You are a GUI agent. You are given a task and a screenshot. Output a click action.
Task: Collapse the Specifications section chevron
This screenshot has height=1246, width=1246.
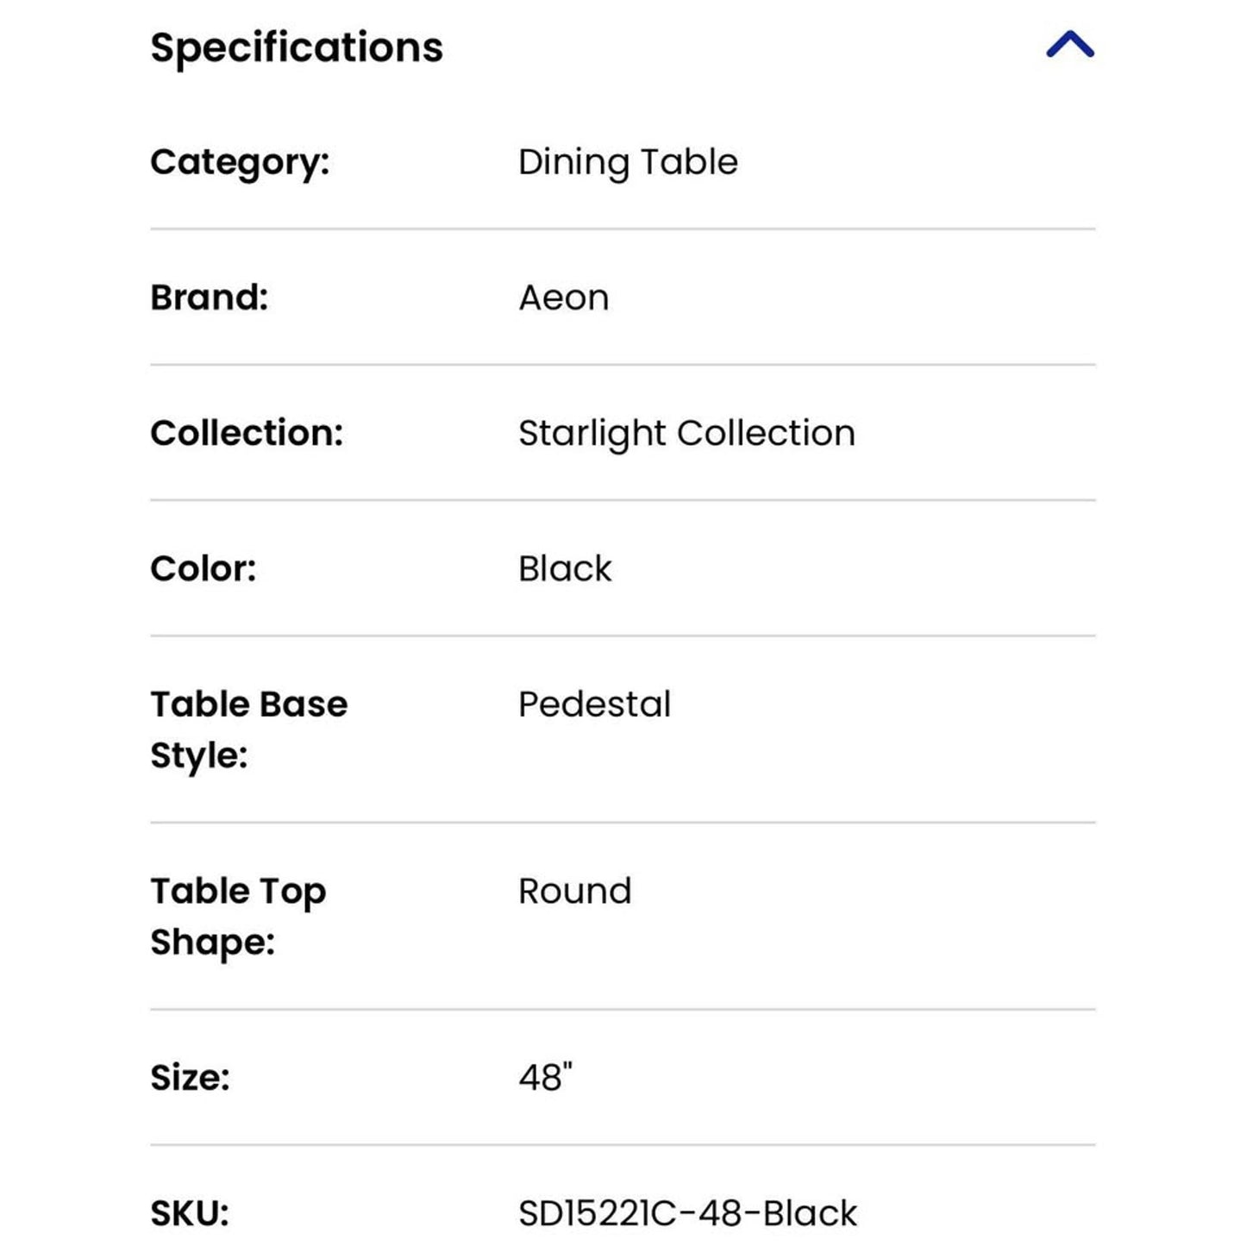[x=1069, y=45]
